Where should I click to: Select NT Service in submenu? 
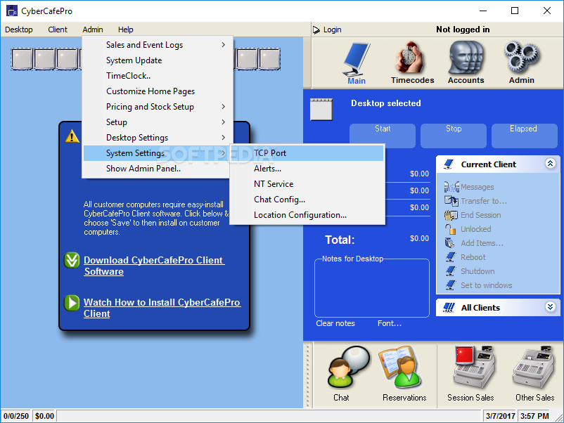pyautogui.click(x=307, y=184)
